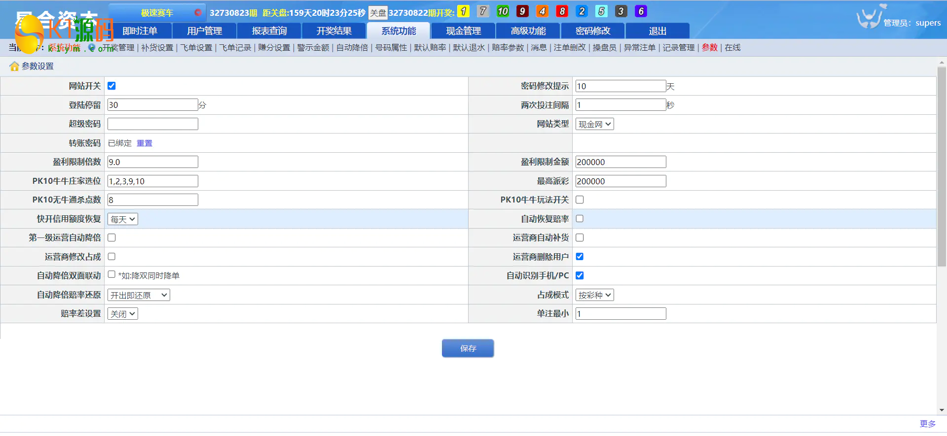Open the 默认赔率 submenu link
The image size is (947, 436).
click(x=430, y=48)
